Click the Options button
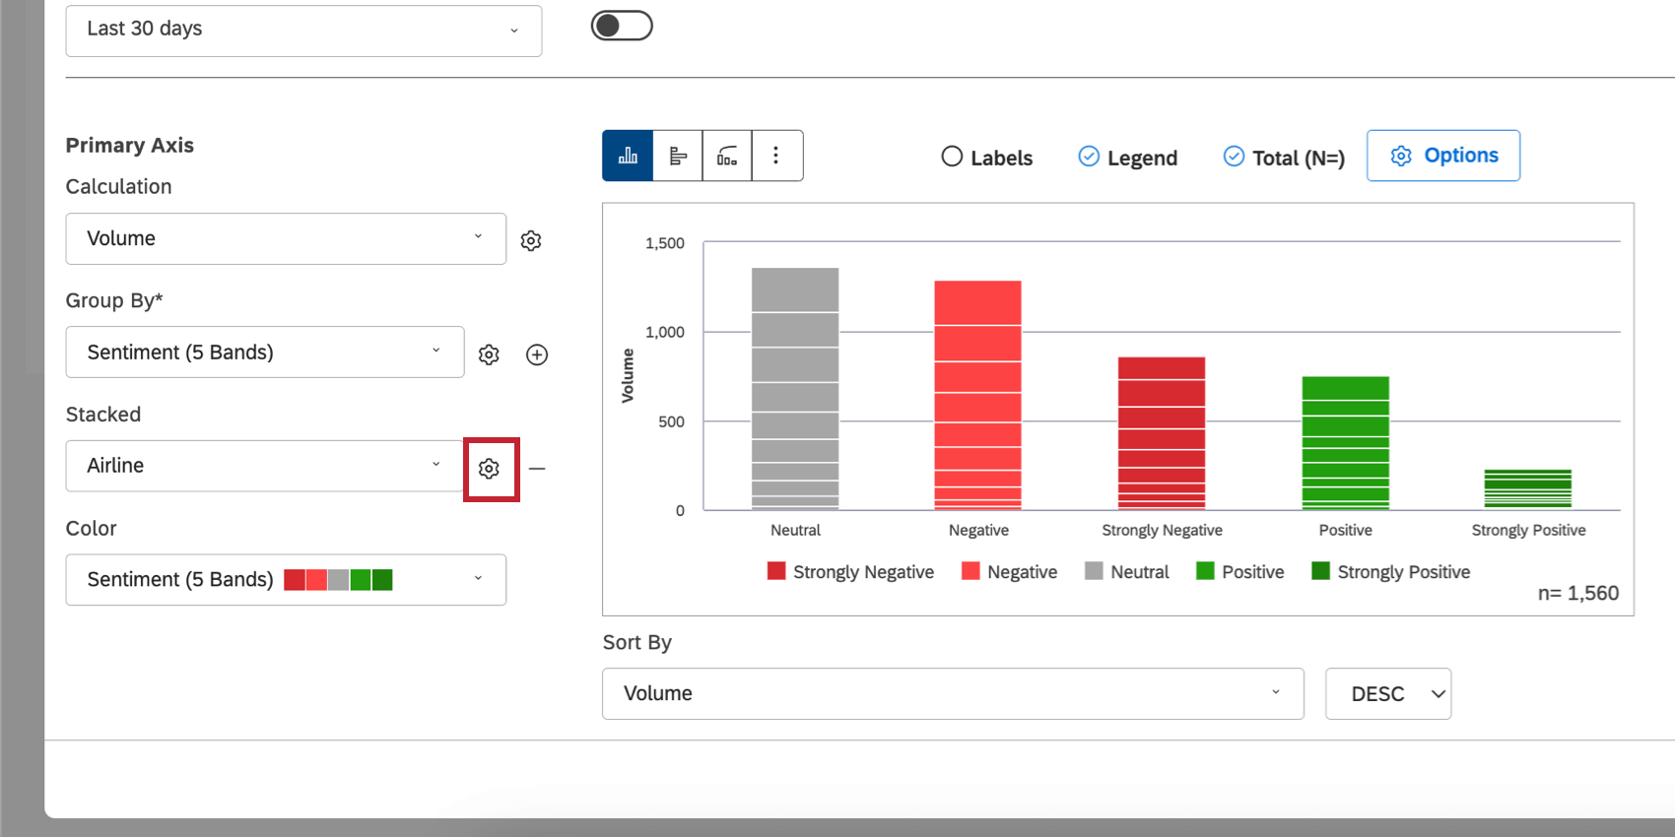Screen dimensions: 1675x837 tap(1443, 156)
